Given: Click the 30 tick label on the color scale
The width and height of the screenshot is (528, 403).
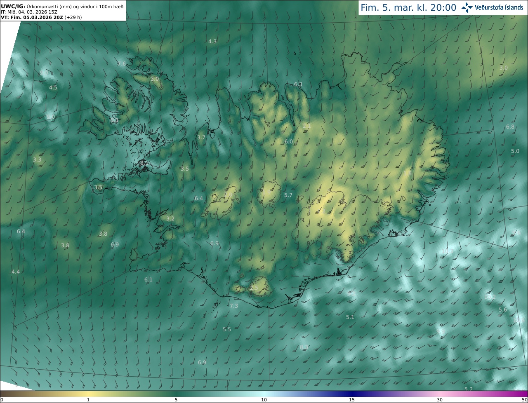Looking at the screenshot, I should click(x=440, y=400).
